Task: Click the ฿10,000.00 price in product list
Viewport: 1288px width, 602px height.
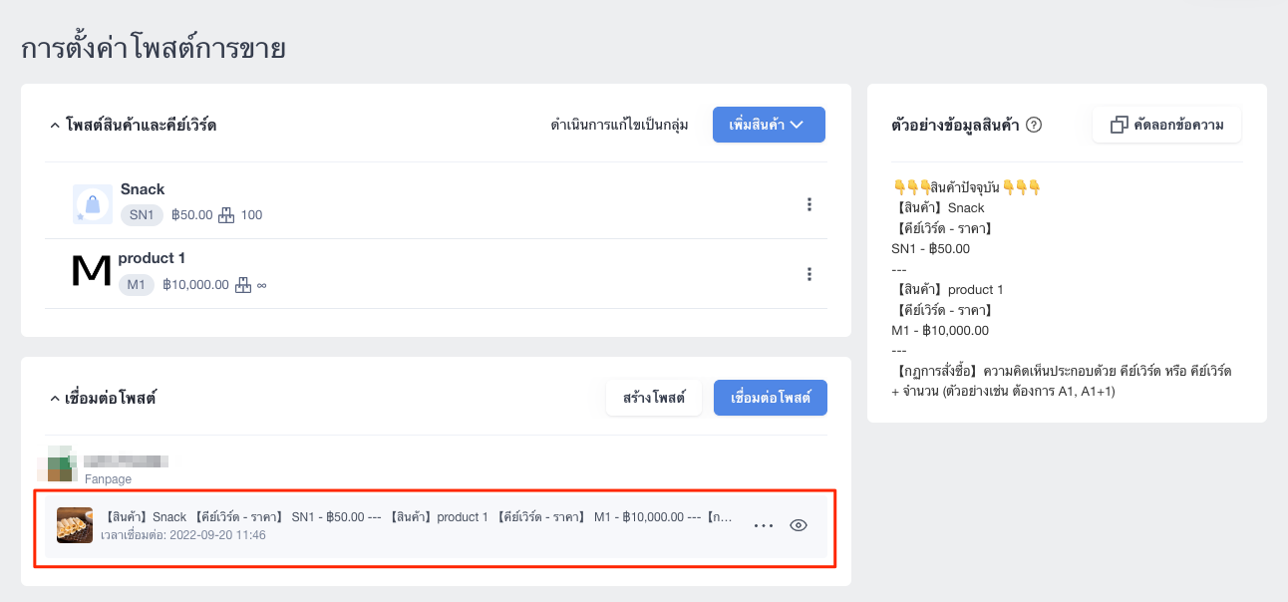Action: [x=195, y=285]
